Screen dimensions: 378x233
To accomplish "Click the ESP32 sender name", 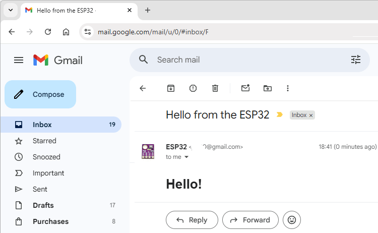I will (x=176, y=147).
